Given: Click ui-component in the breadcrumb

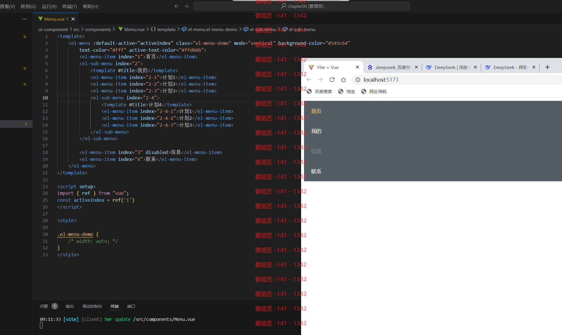Looking at the screenshot, I should pyautogui.click(x=53, y=29).
